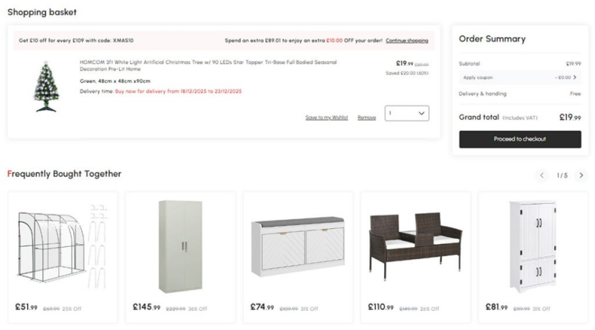Select the walk-in greenhouse product image
This screenshot has width=595, height=330.
(60, 245)
